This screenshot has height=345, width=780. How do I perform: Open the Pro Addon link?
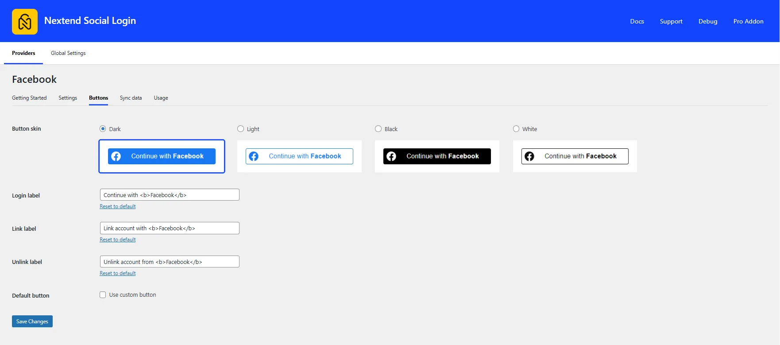point(748,21)
